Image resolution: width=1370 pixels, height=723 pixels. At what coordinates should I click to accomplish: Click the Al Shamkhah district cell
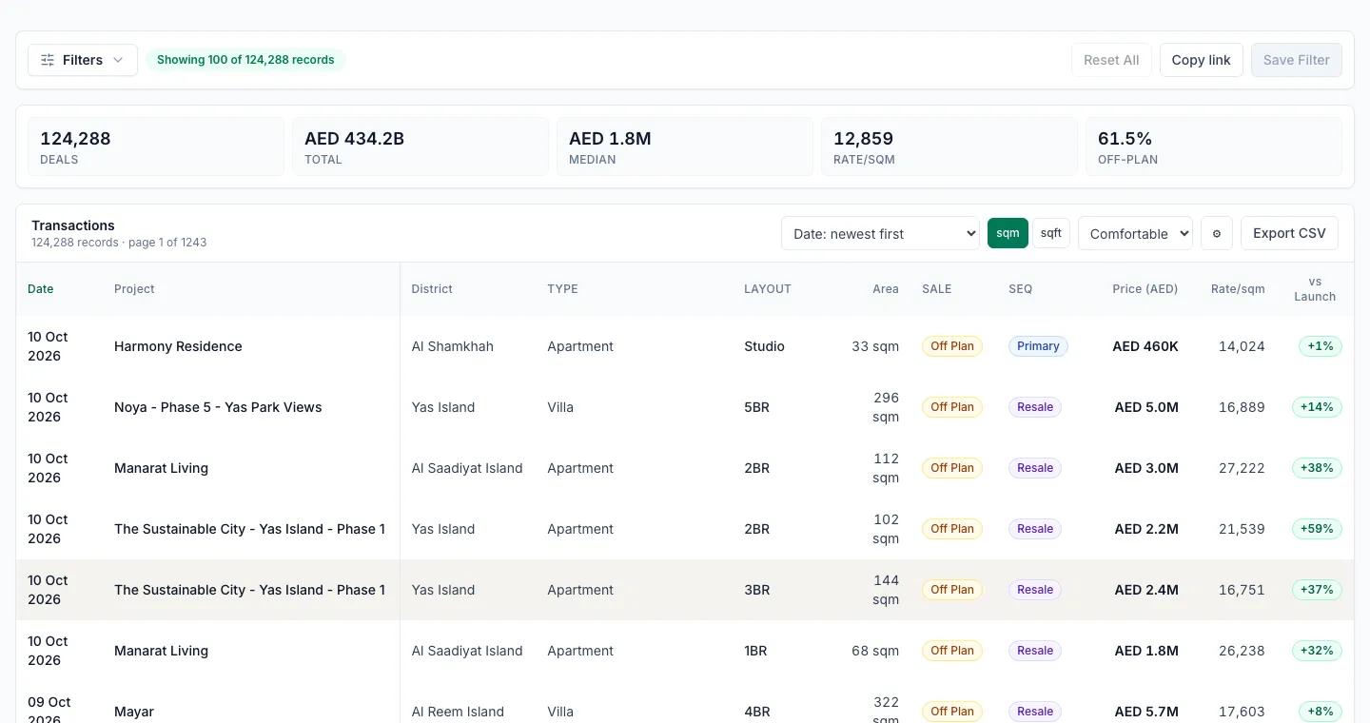click(x=453, y=346)
